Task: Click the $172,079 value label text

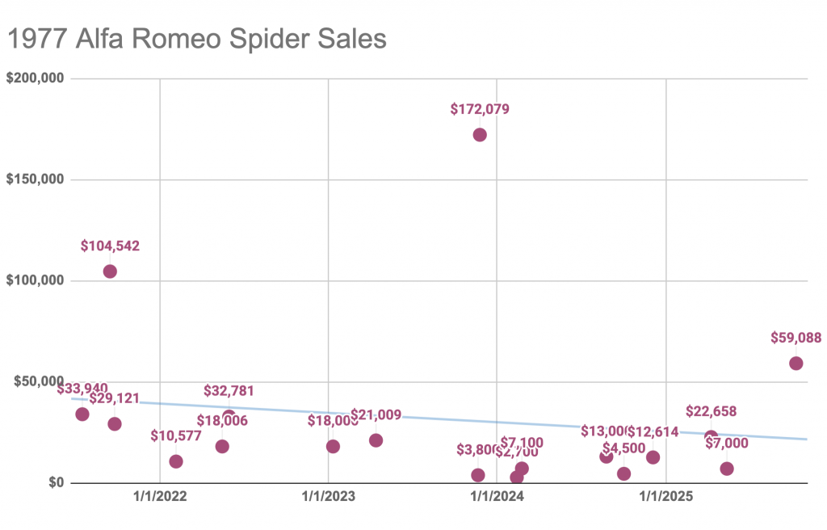Action: [480, 109]
